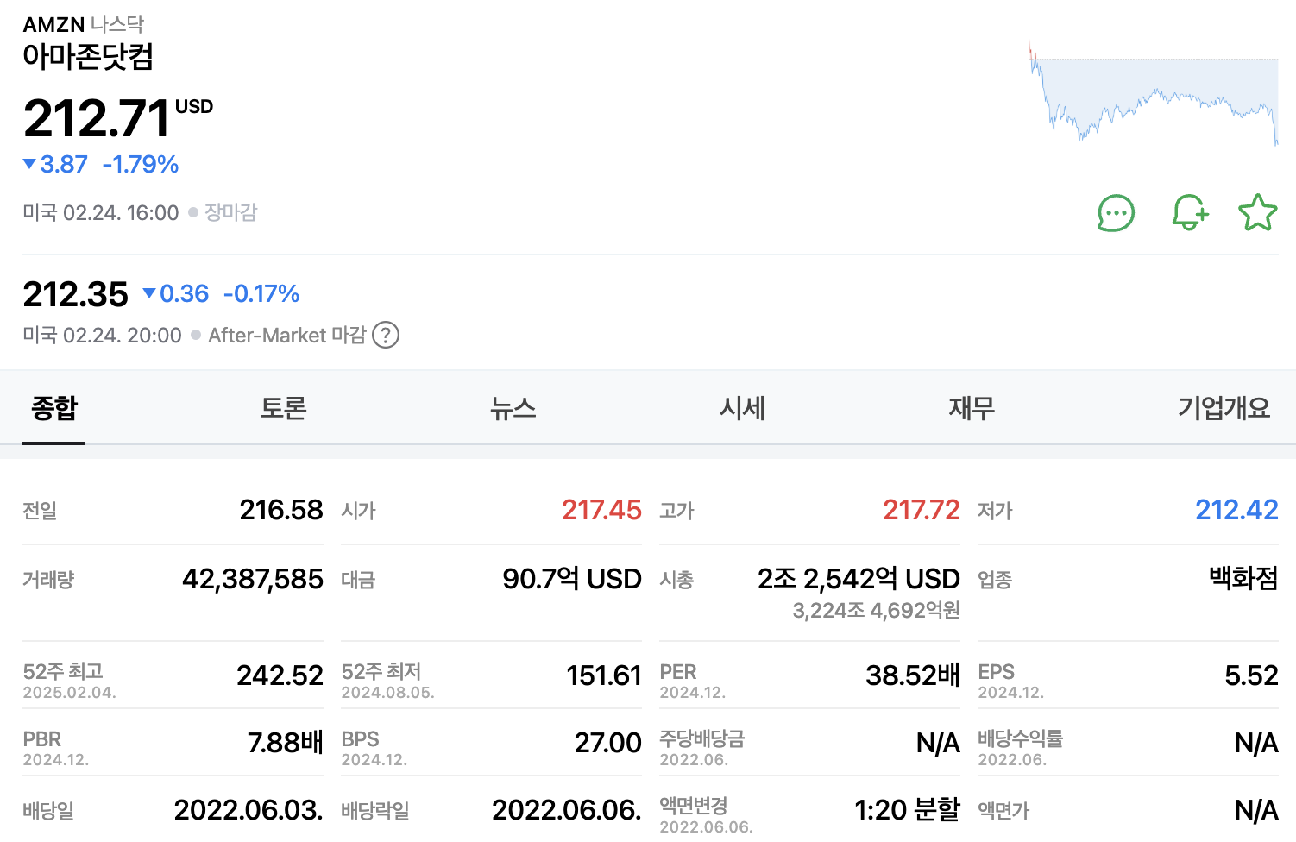
Task: Switch to the 기업개요 tab
Action: coord(1224,408)
